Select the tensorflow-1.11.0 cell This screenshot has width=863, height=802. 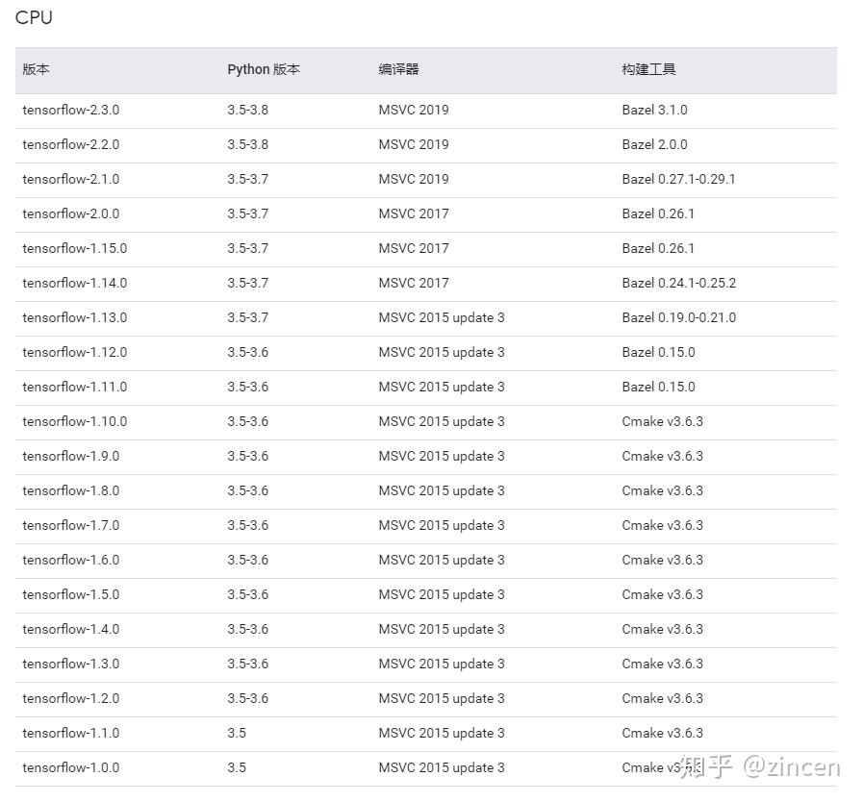click(x=75, y=388)
